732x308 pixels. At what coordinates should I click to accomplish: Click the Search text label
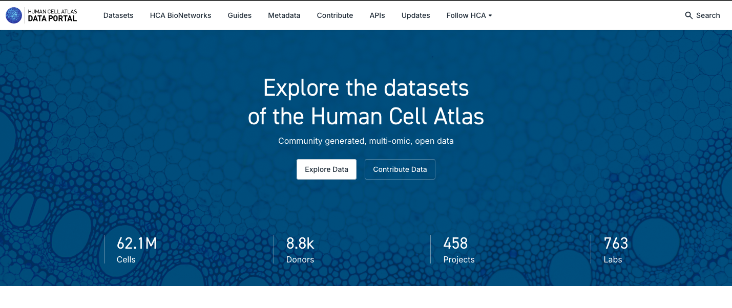coord(708,15)
